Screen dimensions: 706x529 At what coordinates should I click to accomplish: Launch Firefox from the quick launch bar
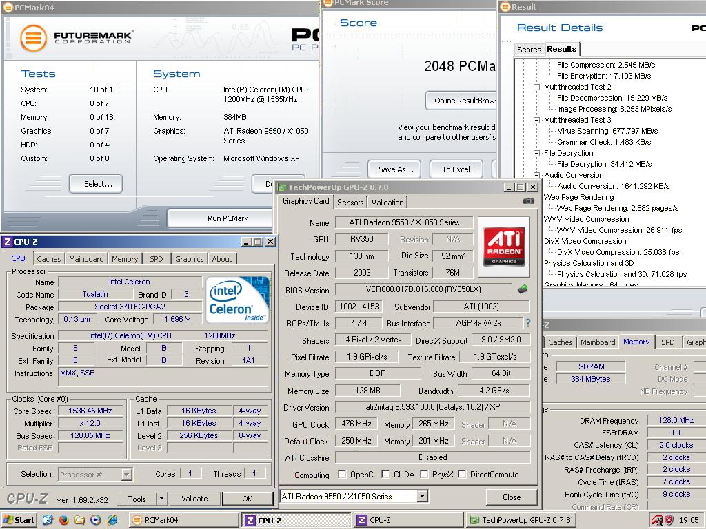64,520
